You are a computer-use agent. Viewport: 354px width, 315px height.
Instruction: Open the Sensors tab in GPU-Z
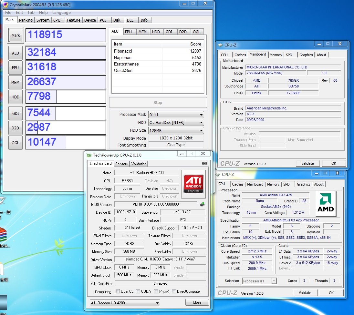coord(121,164)
